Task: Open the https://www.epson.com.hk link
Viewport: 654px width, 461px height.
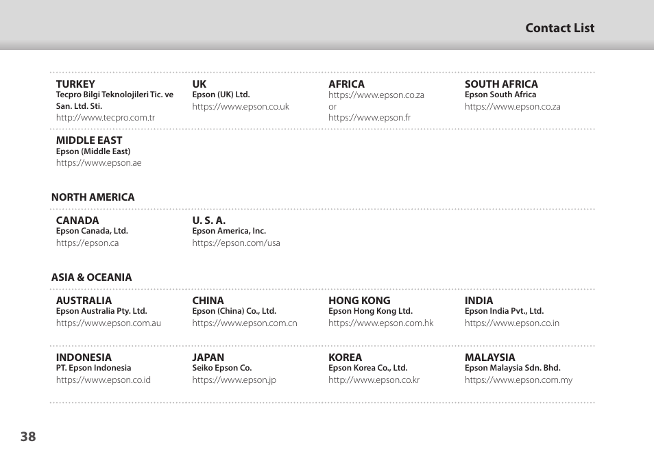Action: click(x=380, y=323)
